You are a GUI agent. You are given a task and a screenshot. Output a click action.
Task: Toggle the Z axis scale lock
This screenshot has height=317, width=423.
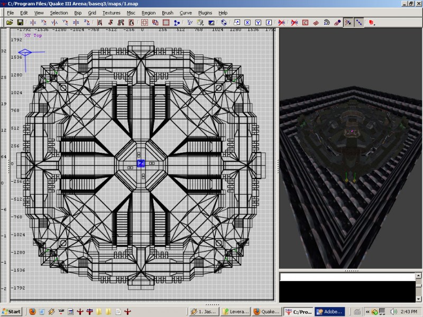click(x=269, y=22)
